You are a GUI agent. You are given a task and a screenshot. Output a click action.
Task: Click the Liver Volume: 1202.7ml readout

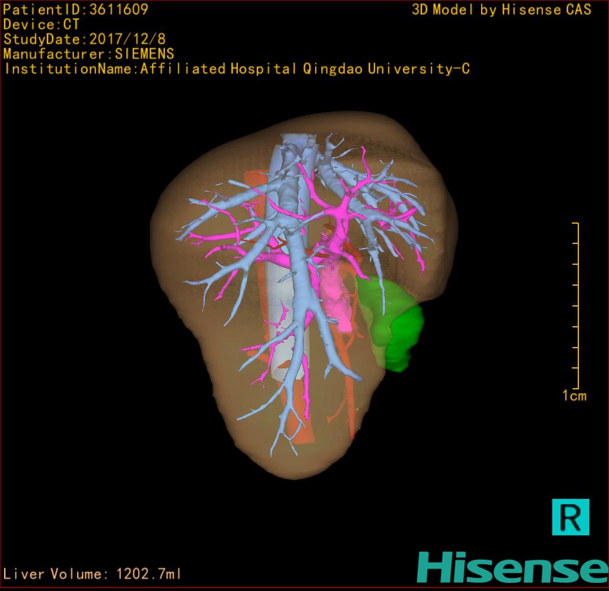(x=93, y=574)
